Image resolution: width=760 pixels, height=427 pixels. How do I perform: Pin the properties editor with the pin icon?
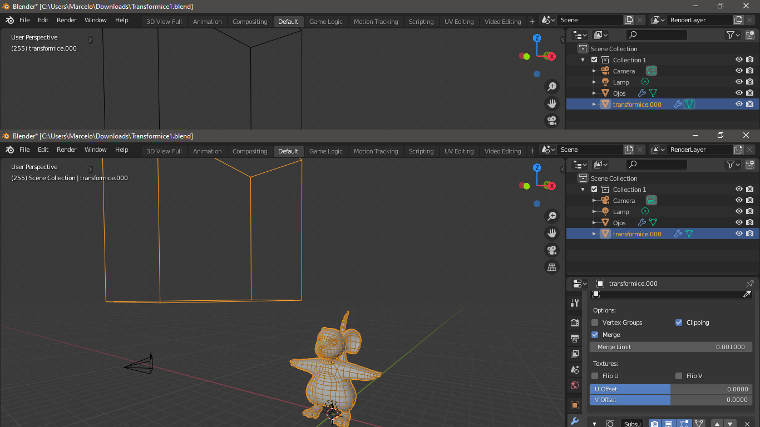(x=749, y=284)
